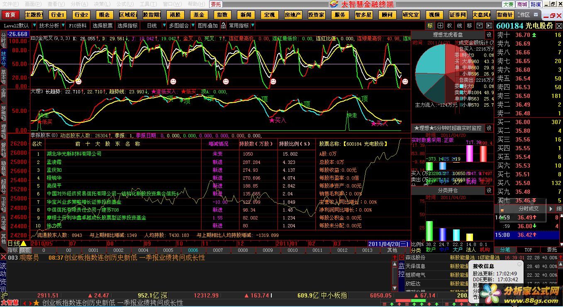Open the 常用指标 dropdown
This screenshot has height=307, width=563.
click(241, 25)
